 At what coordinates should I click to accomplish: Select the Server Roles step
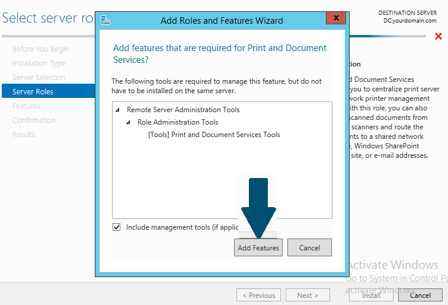coord(48,91)
